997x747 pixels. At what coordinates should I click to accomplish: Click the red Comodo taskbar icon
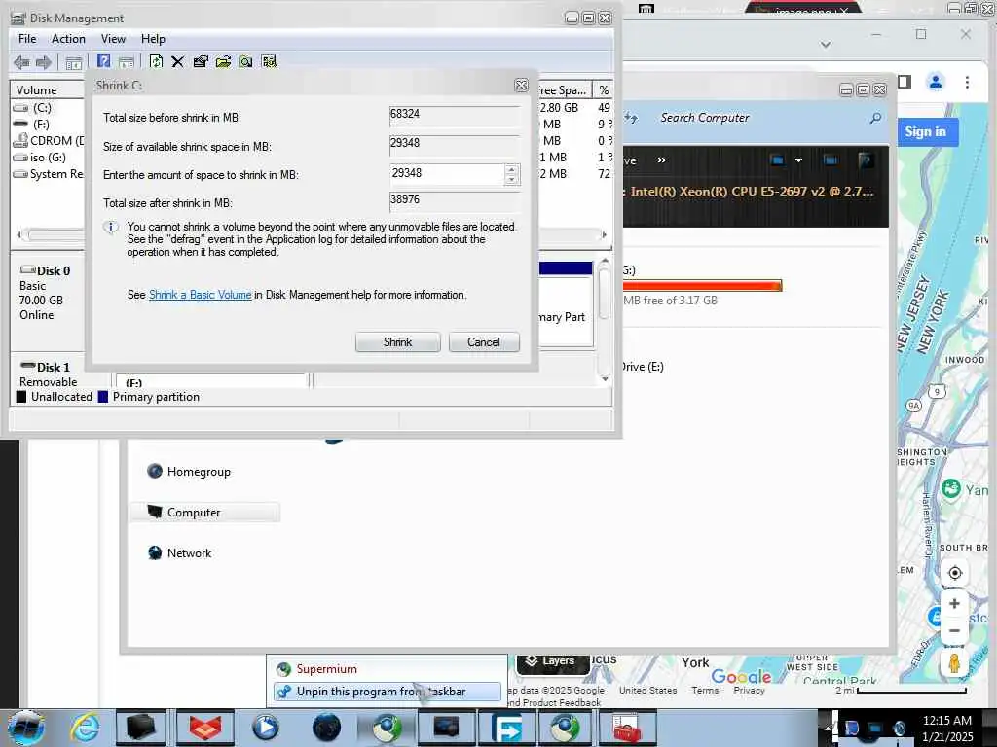[204, 728]
